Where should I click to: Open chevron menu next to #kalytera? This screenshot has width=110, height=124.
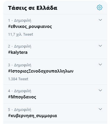point(100,46)
